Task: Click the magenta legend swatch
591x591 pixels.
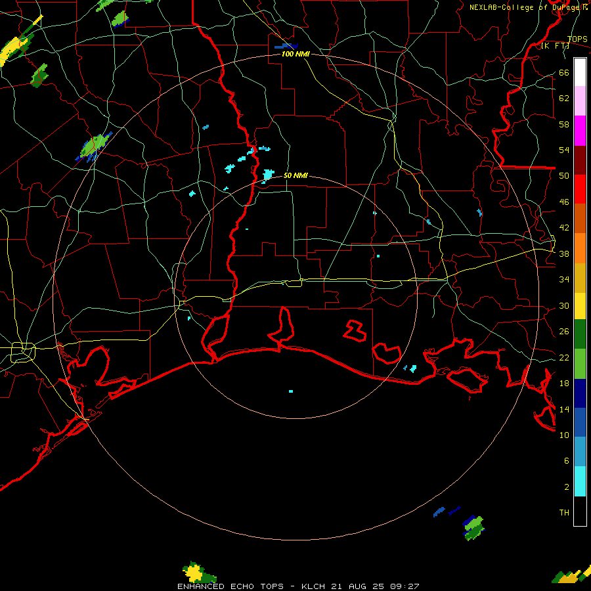Action: click(x=580, y=131)
